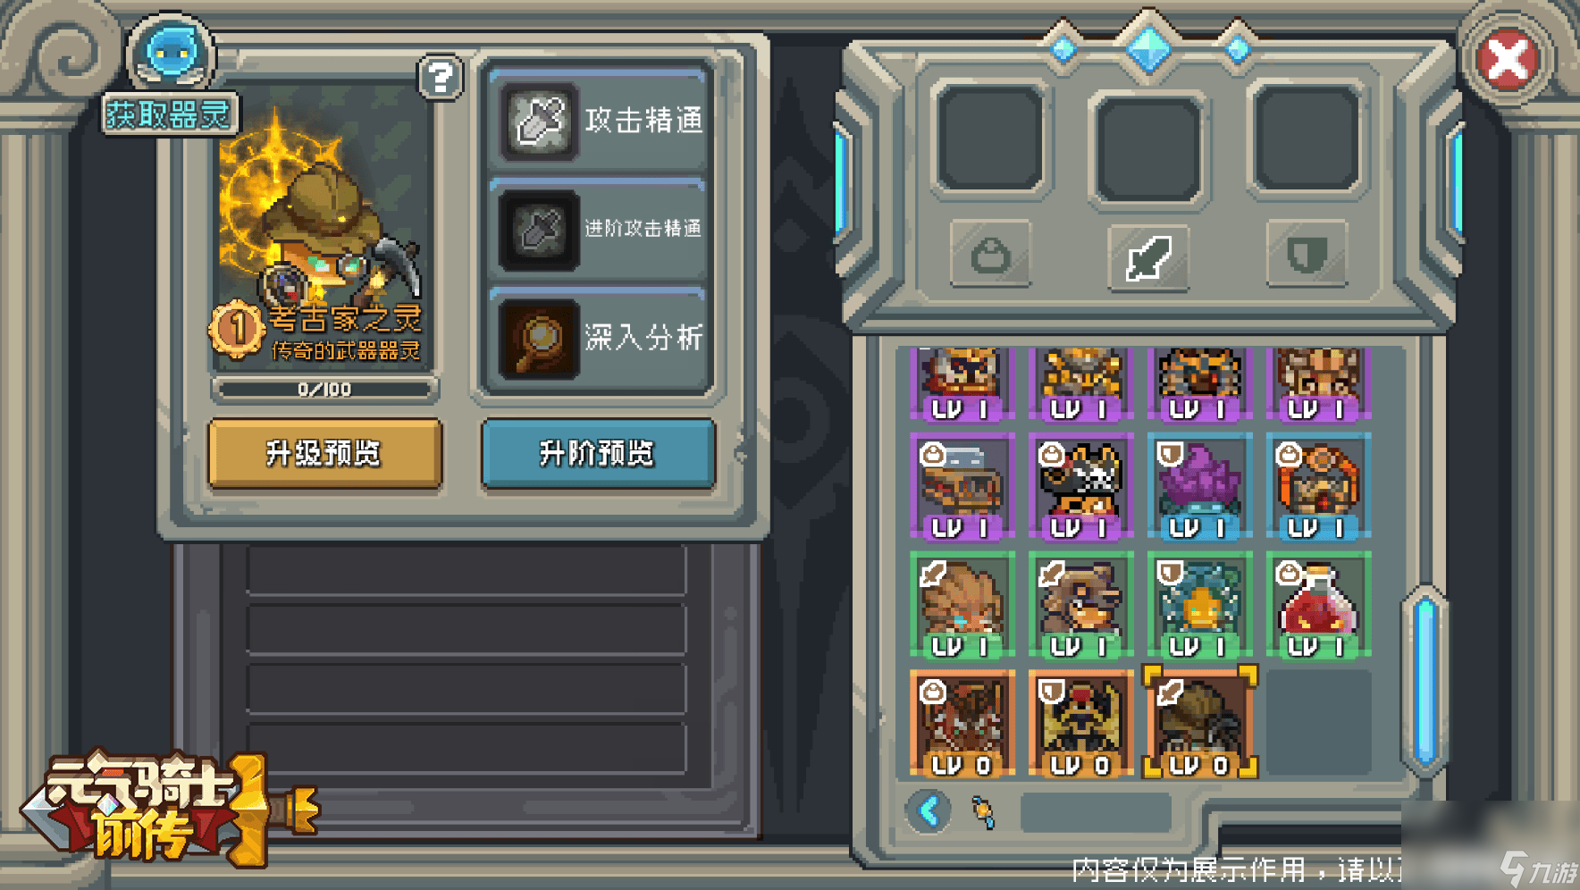Select the 深入分析 magnifier skill icon
The width and height of the screenshot is (1580, 890).
(539, 340)
